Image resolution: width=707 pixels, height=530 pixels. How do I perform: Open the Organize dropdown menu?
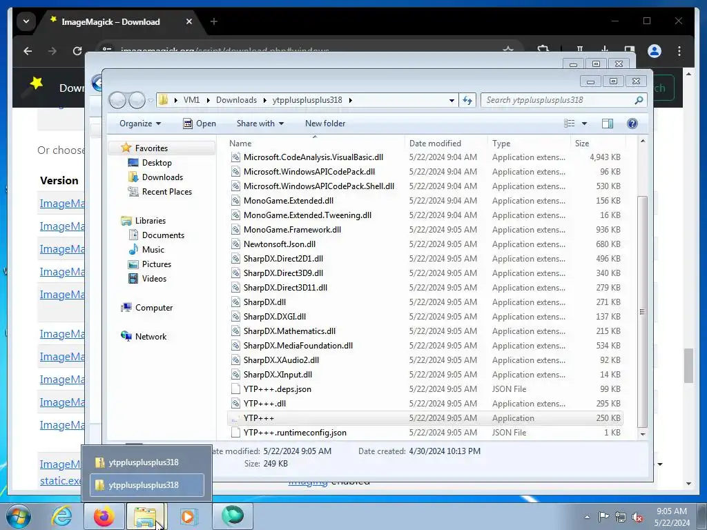(x=139, y=124)
